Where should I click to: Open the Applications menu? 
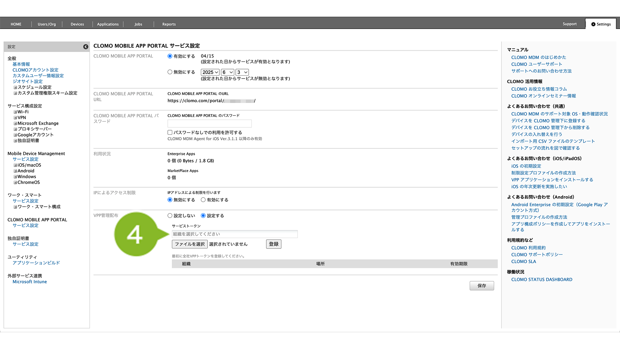click(108, 24)
